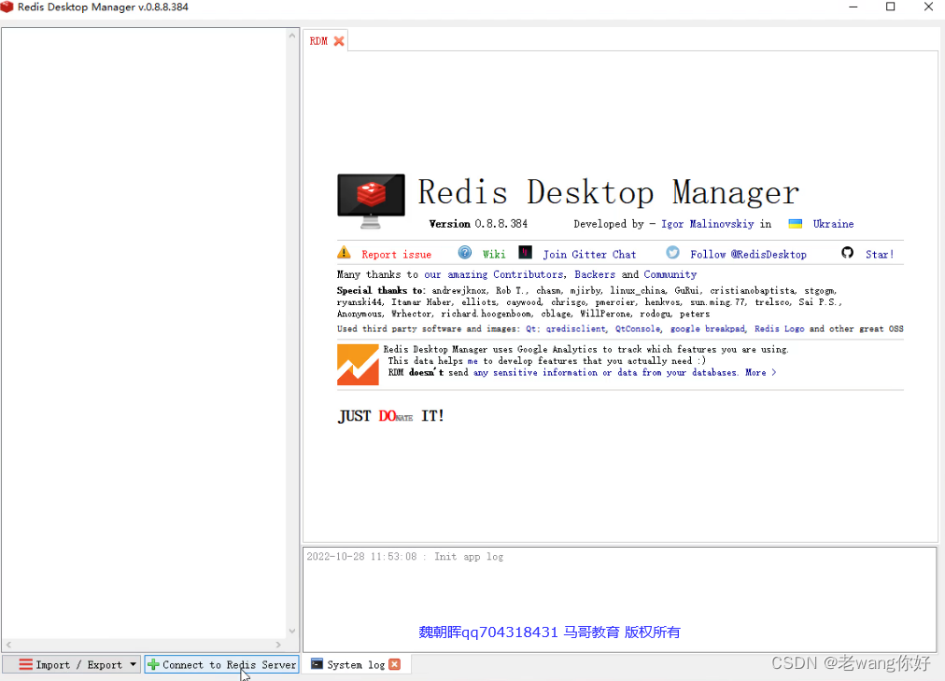Click the green plus connect icon
The height and width of the screenshot is (681, 945).
[153, 664]
